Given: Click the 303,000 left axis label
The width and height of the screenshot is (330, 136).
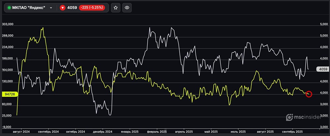Looking at the screenshot, I should tap(8, 24).
